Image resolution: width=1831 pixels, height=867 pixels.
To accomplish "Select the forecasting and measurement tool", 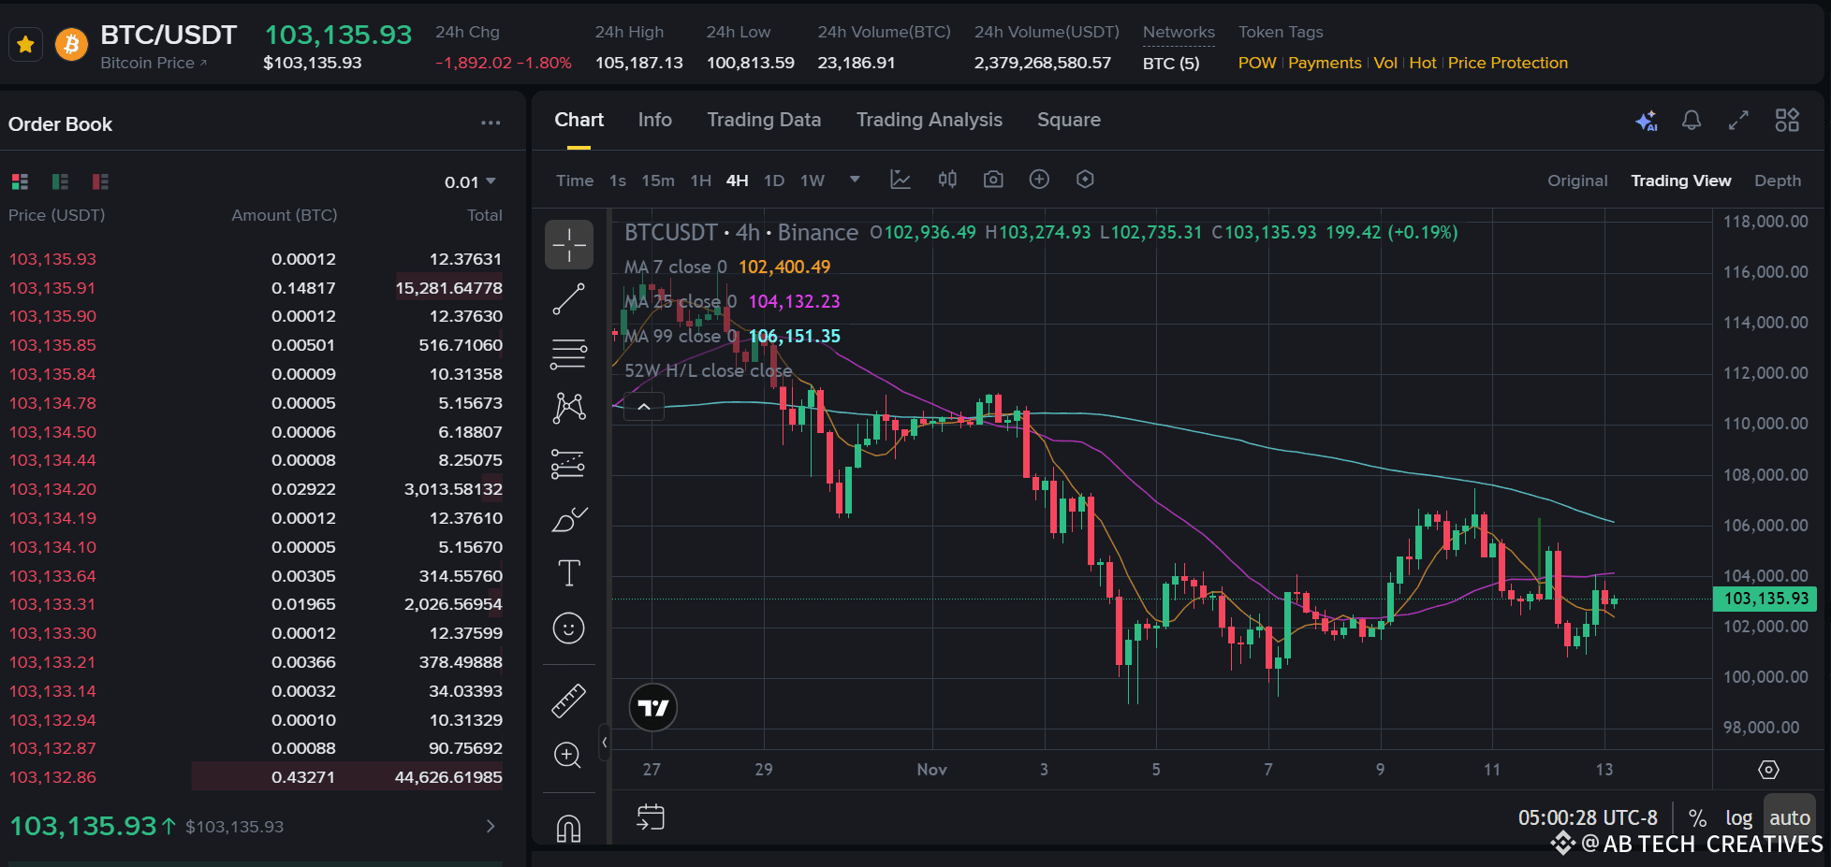I will [x=569, y=464].
